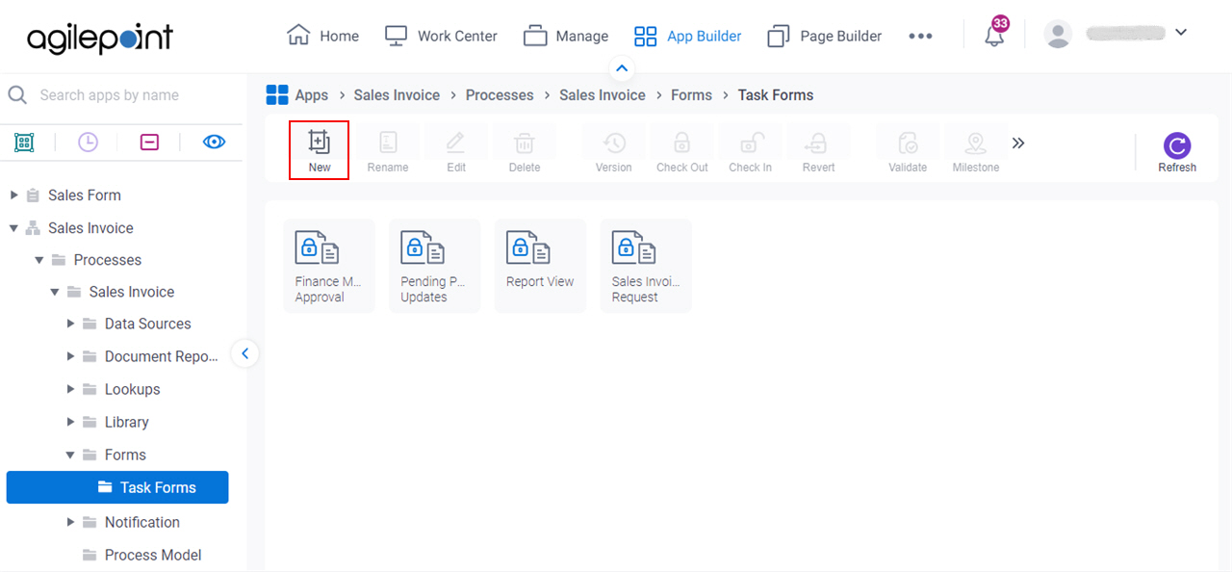Screen dimensions: 1232x572
Task: Select Library folder in the tree
Action: pyautogui.click(x=127, y=422)
